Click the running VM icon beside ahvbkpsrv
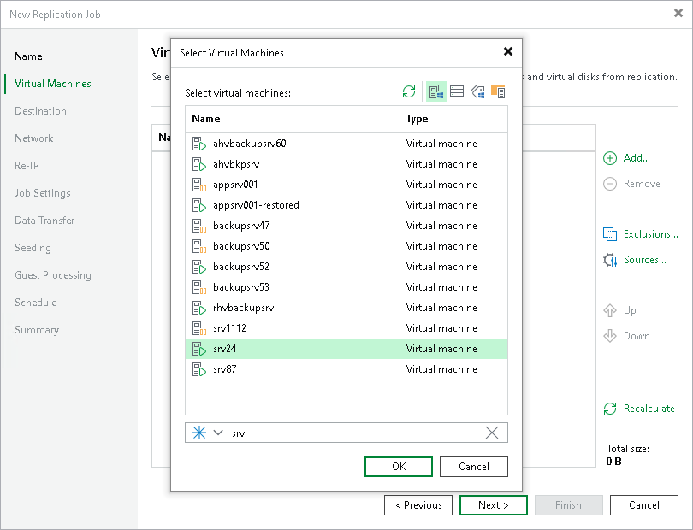 tap(199, 164)
